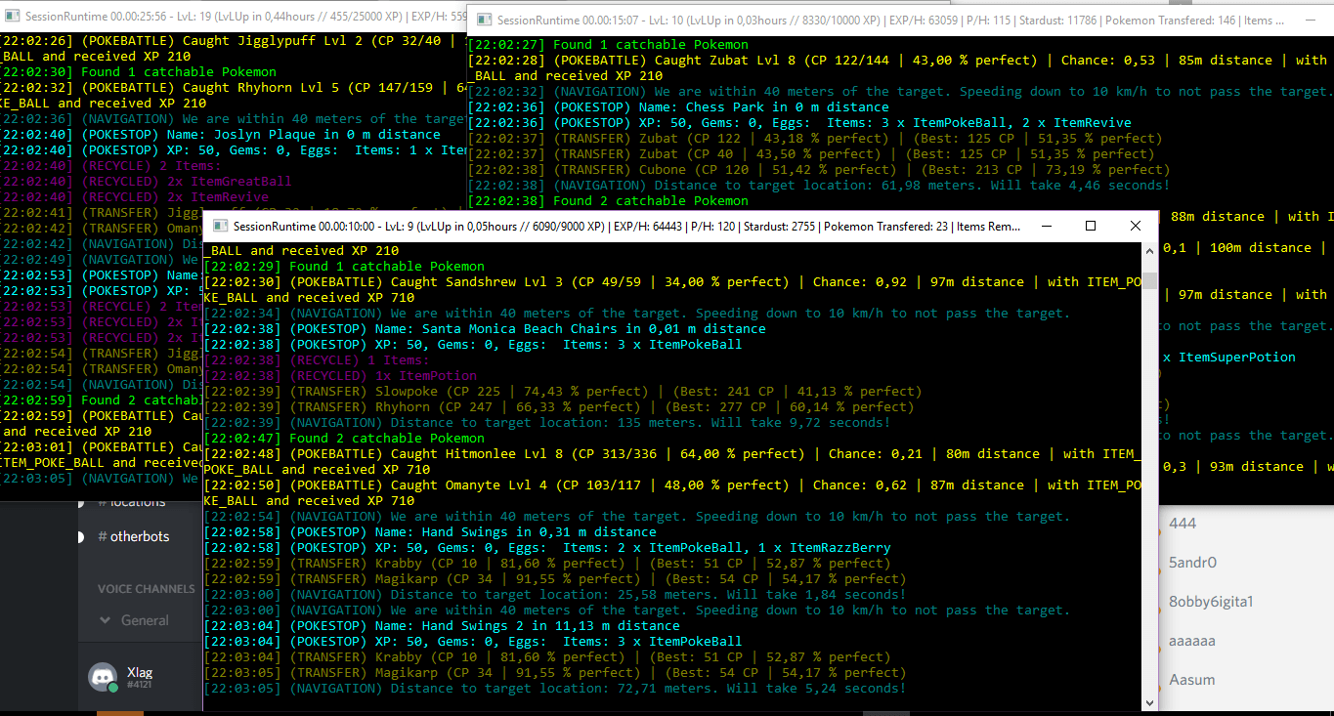The height and width of the screenshot is (716, 1334).
Task: Click the front console's vertical scrollbar thumb
Action: click(x=1150, y=281)
